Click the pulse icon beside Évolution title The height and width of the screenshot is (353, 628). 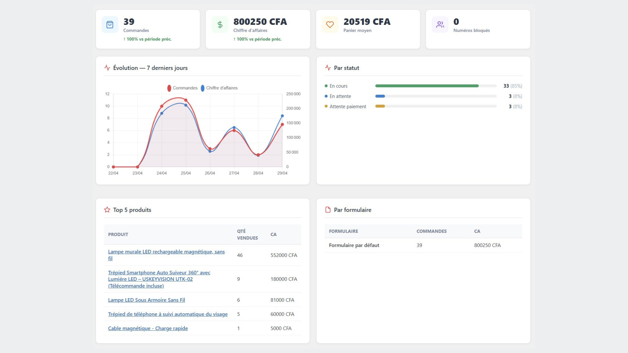(107, 68)
